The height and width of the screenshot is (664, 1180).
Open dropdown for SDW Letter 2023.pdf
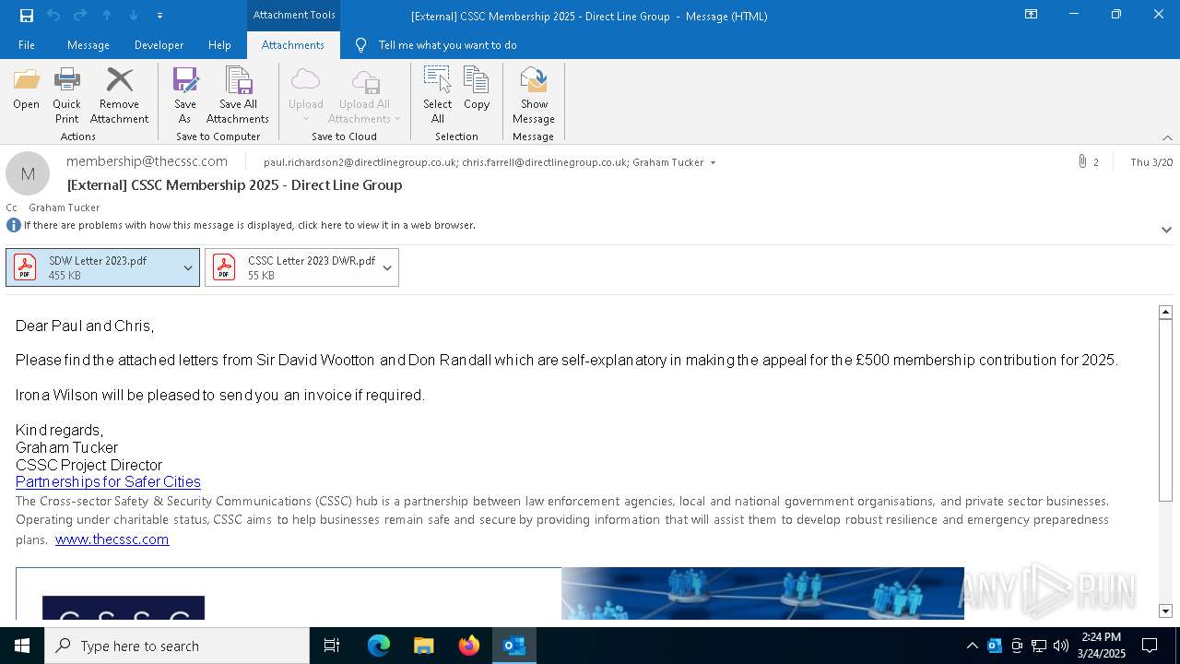click(x=188, y=267)
